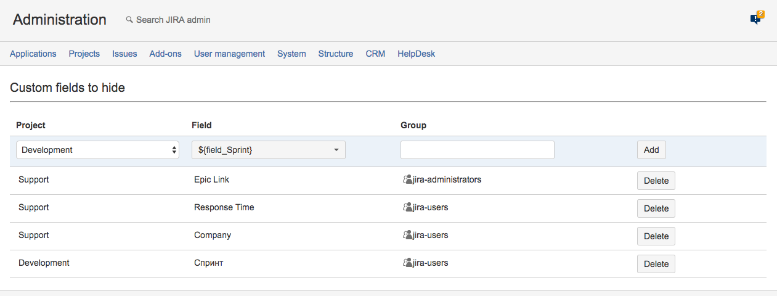Open the Project dropdown showing Development

coord(97,150)
